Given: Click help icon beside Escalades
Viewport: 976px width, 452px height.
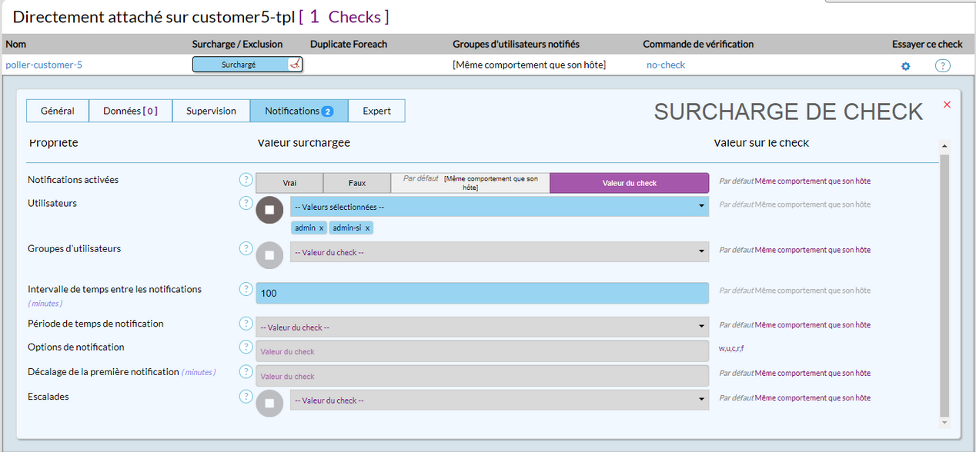Looking at the screenshot, I should pos(246,397).
